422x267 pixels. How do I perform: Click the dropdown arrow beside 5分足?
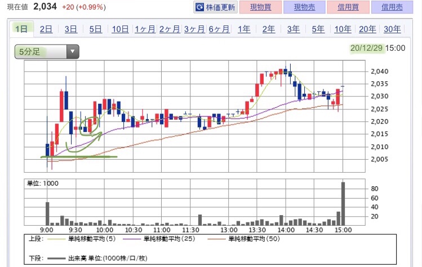72,51
